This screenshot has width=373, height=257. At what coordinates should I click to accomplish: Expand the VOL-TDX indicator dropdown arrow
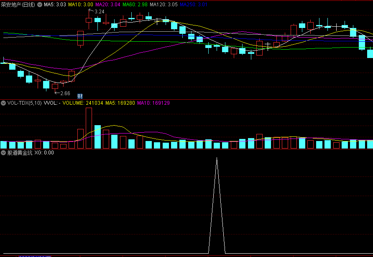pyautogui.click(x=3, y=103)
